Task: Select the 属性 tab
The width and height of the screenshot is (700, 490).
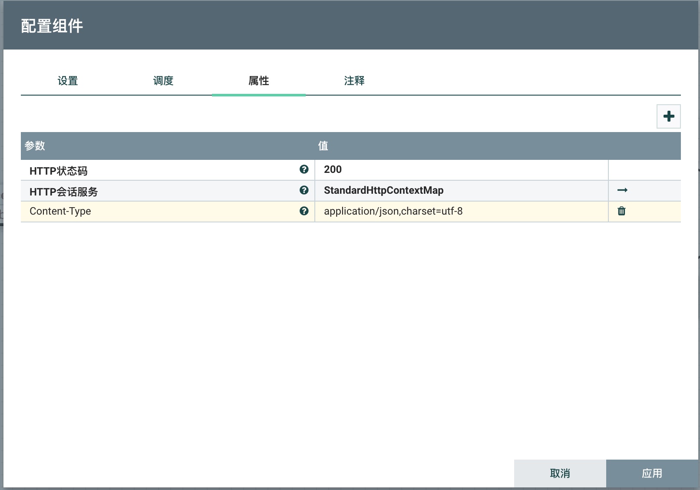Action: (259, 81)
